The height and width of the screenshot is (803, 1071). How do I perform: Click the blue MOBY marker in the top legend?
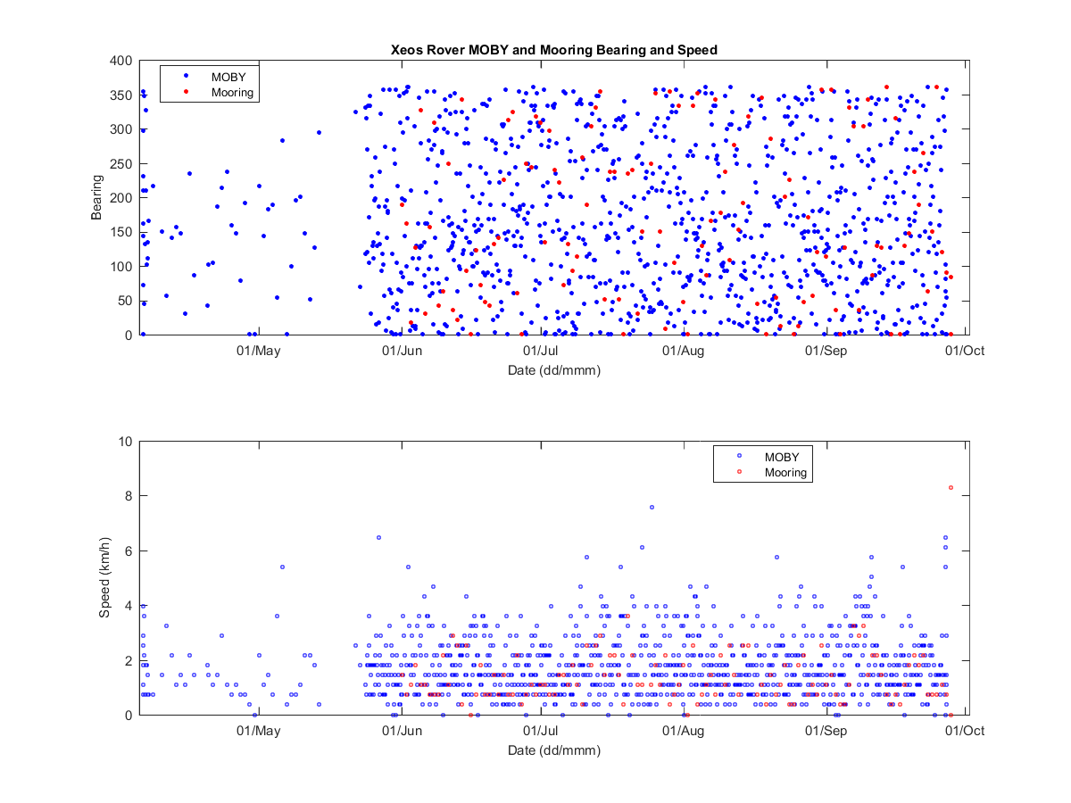185,76
